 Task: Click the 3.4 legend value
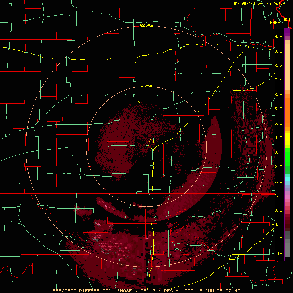click(x=278, y=152)
